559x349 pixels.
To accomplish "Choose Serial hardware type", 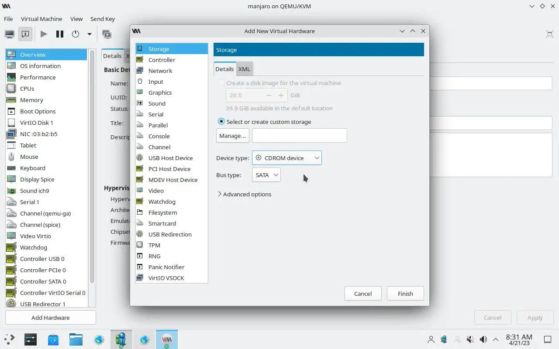I will coord(172,114).
